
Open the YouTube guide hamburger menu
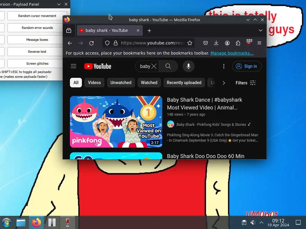tap(74, 66)
